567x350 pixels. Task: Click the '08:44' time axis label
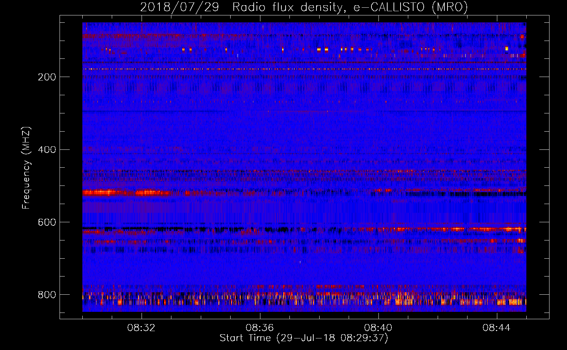click(497, 328)
